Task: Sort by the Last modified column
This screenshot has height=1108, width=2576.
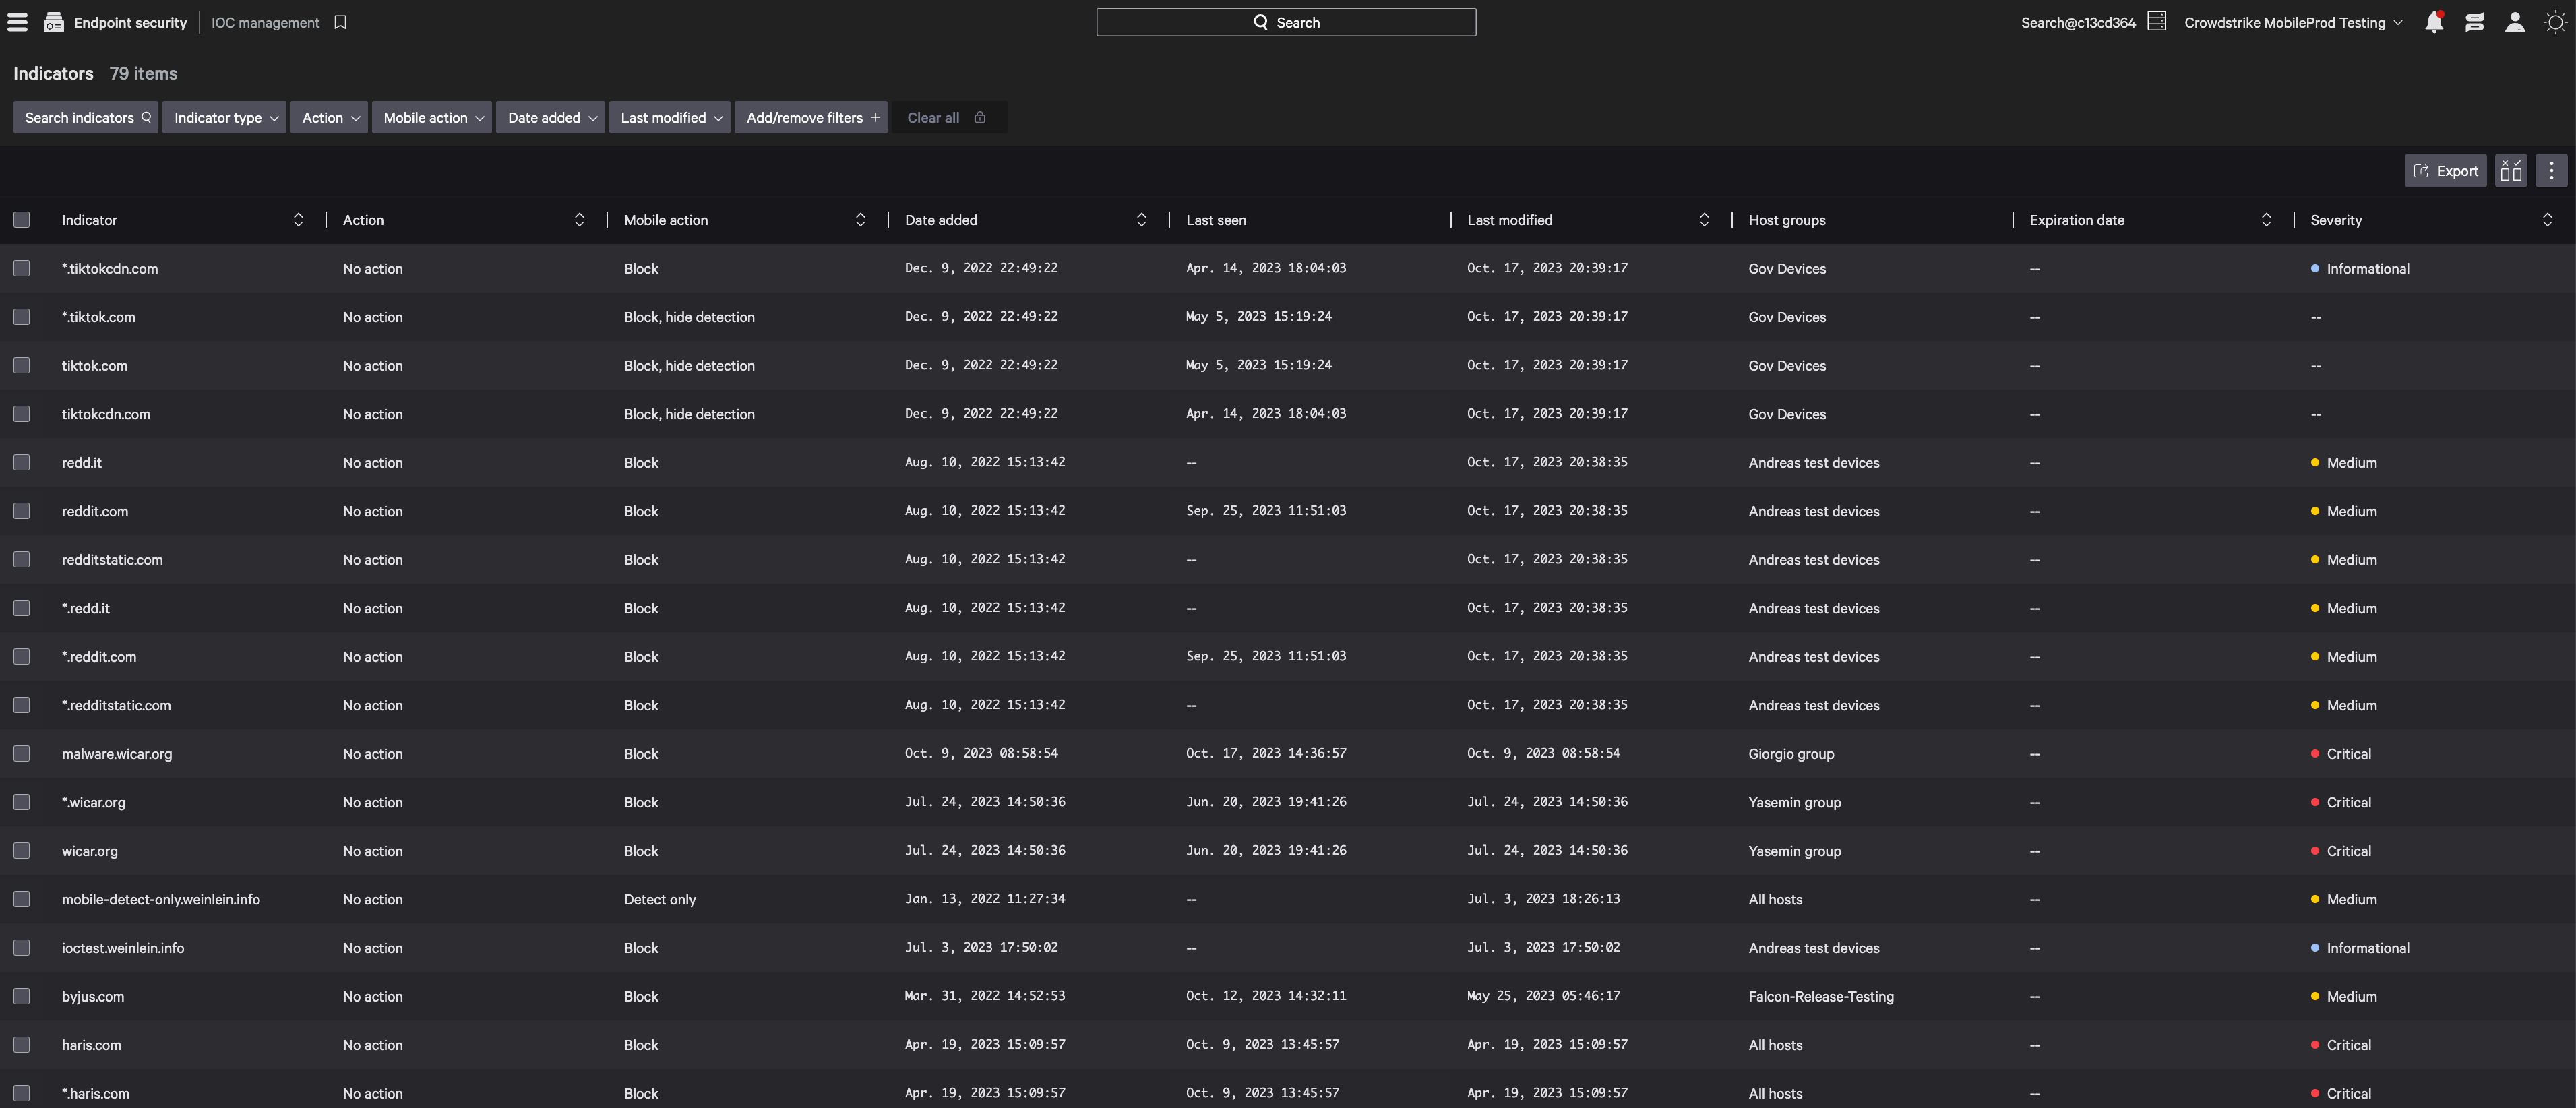Action: (x=1704, y=220)
